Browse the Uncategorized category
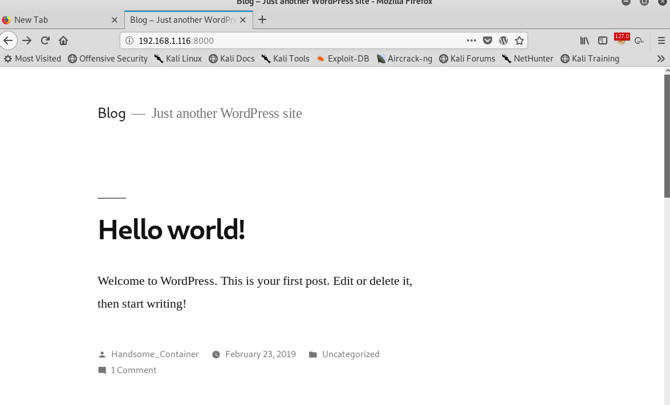The width and height of the screenshot is (670, 405). click(351, 354)
